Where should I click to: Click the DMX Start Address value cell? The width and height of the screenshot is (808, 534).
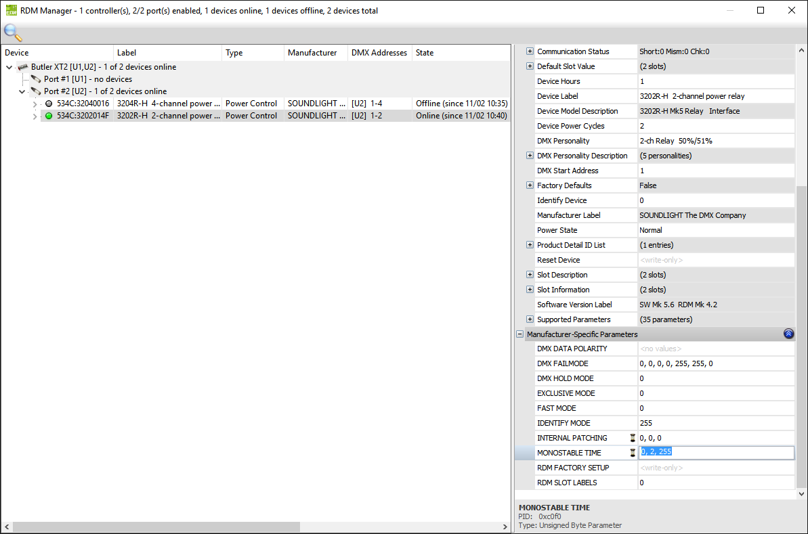(x=715, y=171)
